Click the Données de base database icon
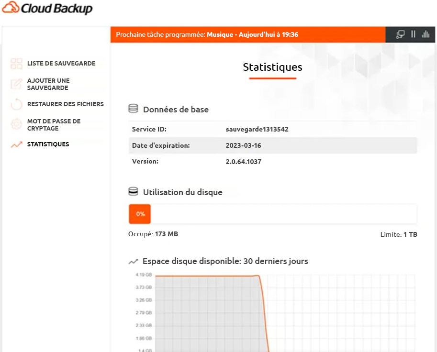437x352 pixels. click(x=133, y=109)
